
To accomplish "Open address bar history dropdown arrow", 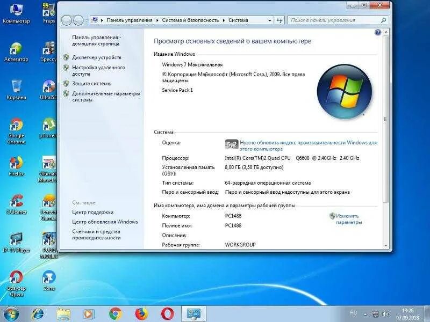I will click(x=270, y=20).
